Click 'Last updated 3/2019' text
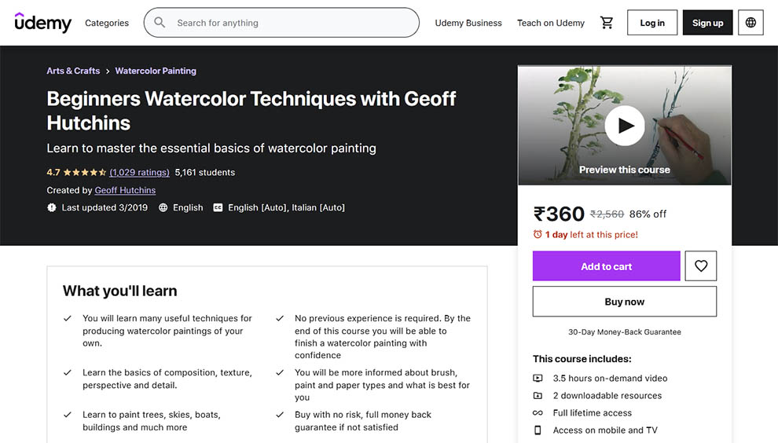 pos(105,207)
